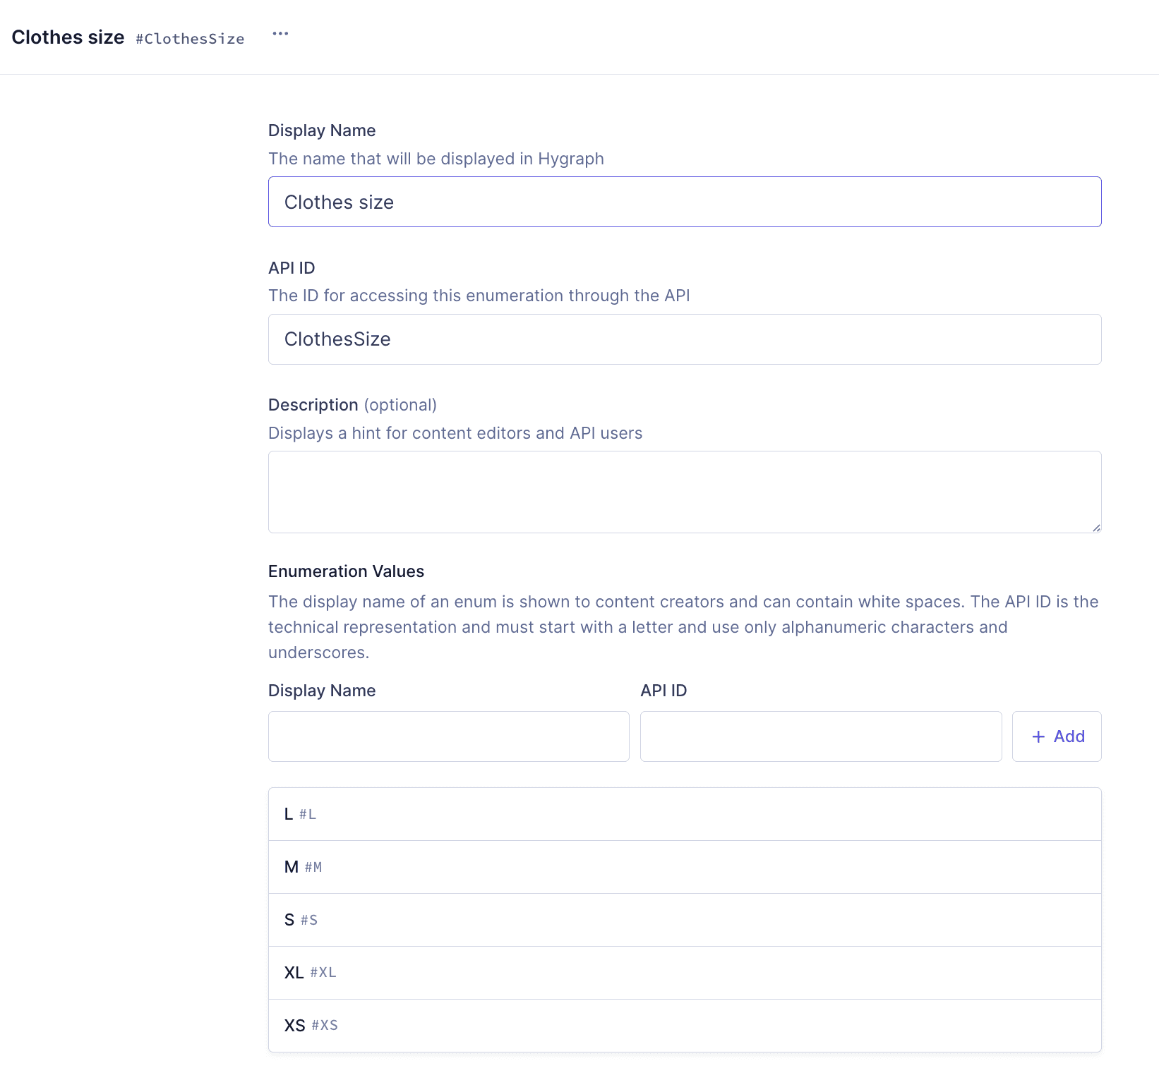Click 'The name that will be displayed' hint
Viewport: 1159px width, 1068px height.
coord(436,159)
